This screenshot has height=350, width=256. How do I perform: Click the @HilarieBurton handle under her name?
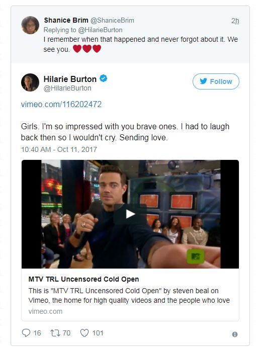tap(67, 88)
